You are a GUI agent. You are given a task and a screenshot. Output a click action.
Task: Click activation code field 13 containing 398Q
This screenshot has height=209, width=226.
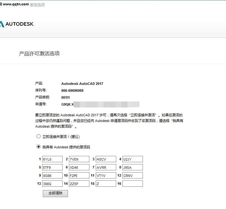[52, 184]
